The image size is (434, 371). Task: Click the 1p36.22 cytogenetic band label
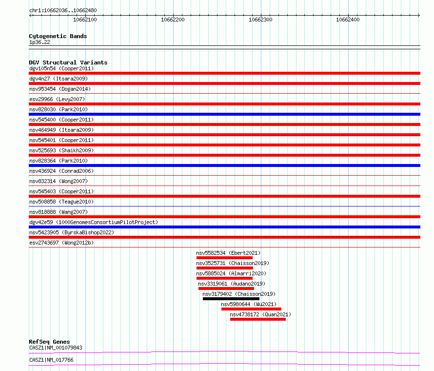[39, 42]
